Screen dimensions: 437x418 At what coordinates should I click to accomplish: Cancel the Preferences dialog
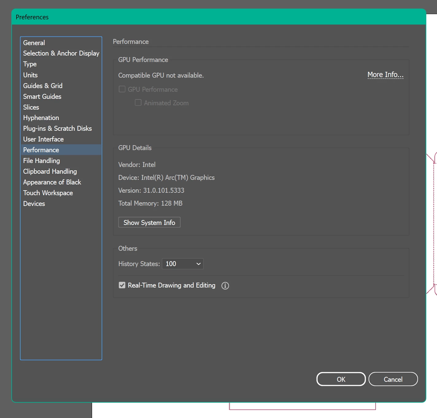[x=393, y=379]
